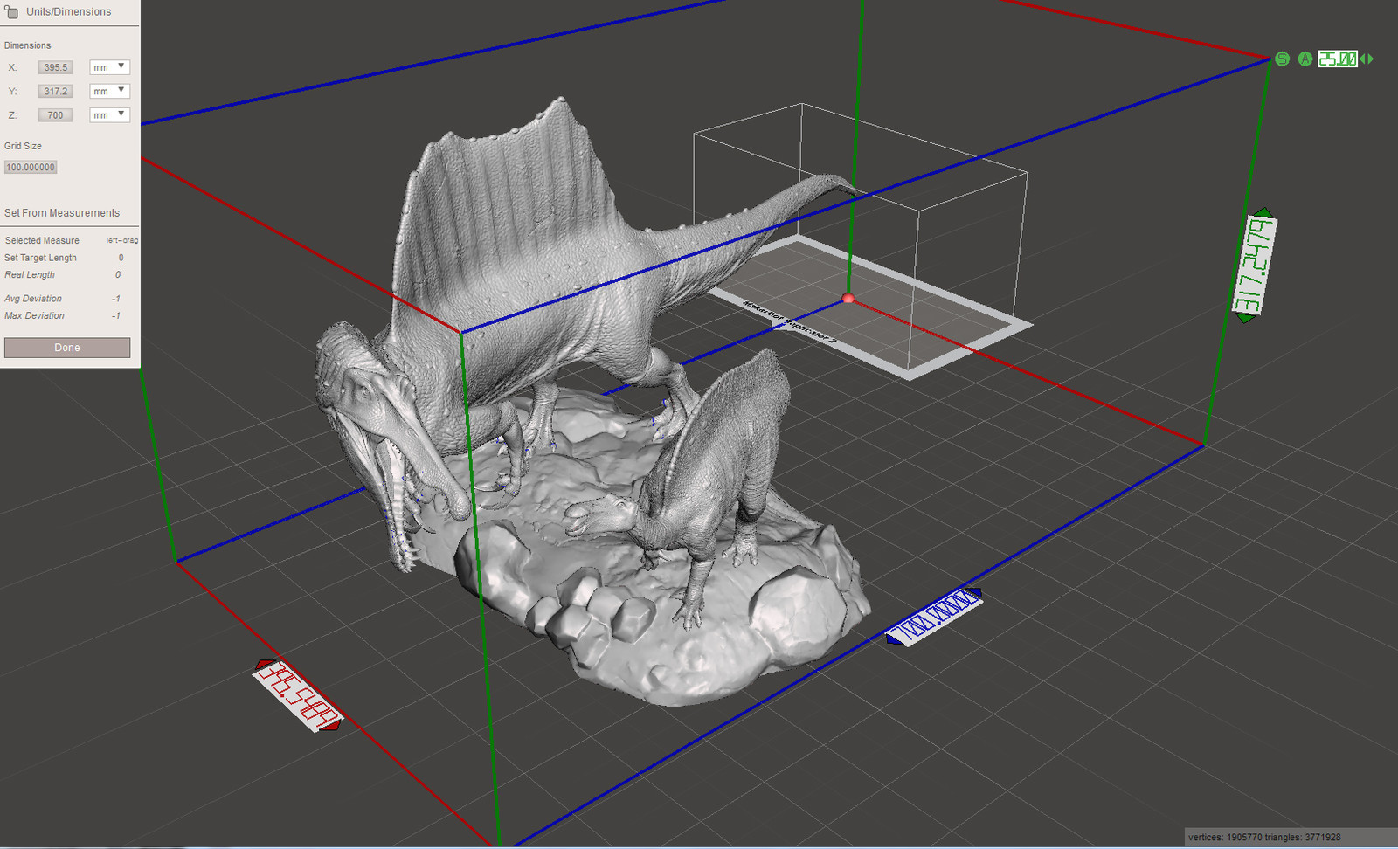Click the Z dimension value 700
1398x849 pixels.
click(55, 114)
